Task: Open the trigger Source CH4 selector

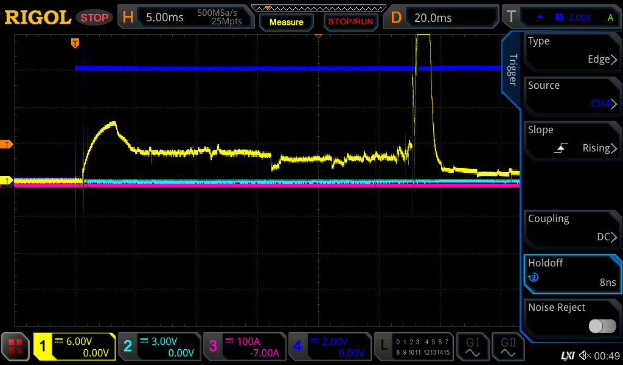Action: tap(572, 95)
